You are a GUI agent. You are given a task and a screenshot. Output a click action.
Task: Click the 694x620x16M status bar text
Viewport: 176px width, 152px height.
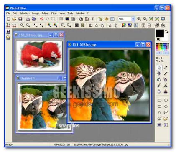coord(62,144)
